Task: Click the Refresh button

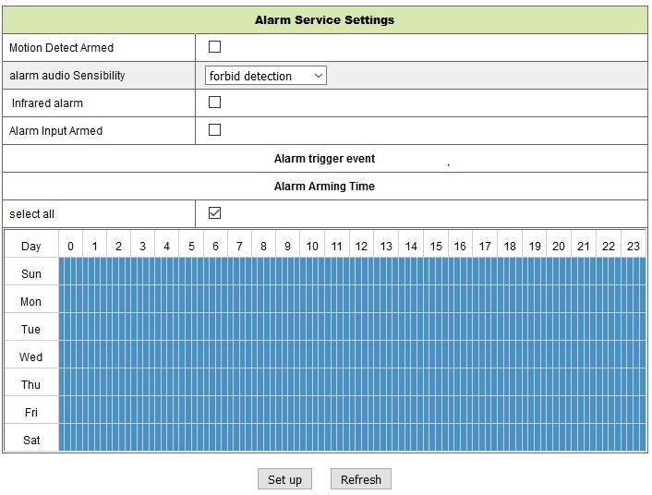Action: 360,479
